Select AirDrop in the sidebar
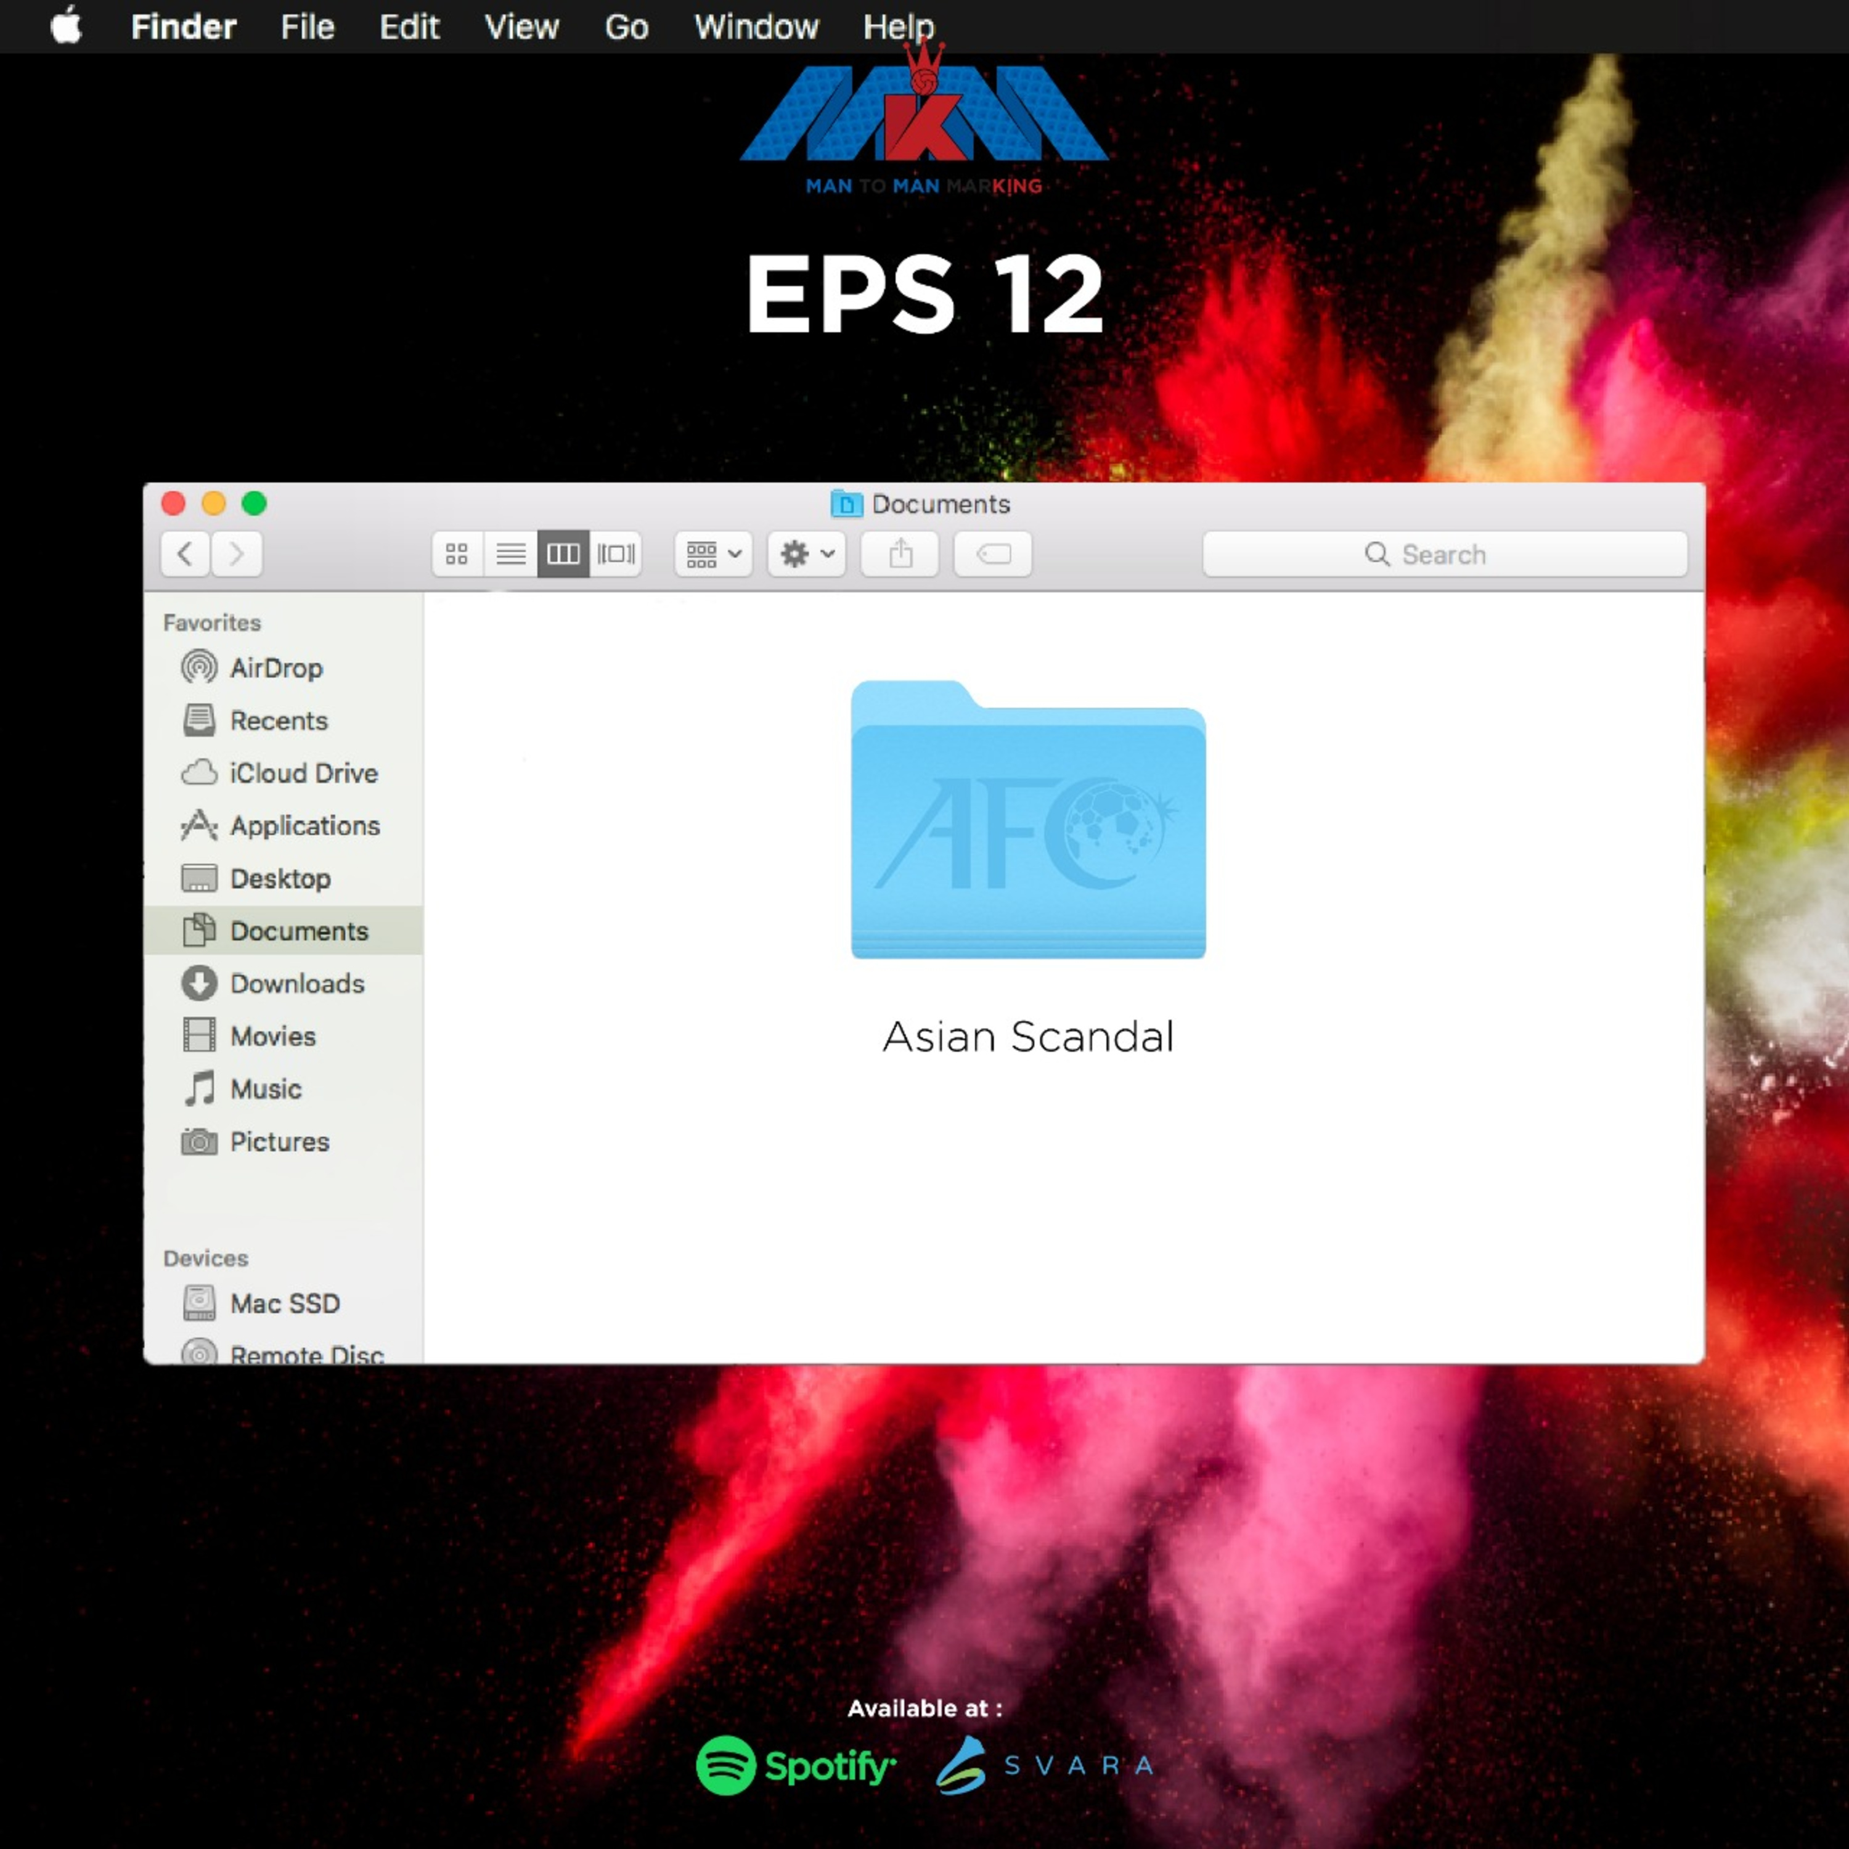This screenshot has width=1849, height=1849. [x=284, y=668]
